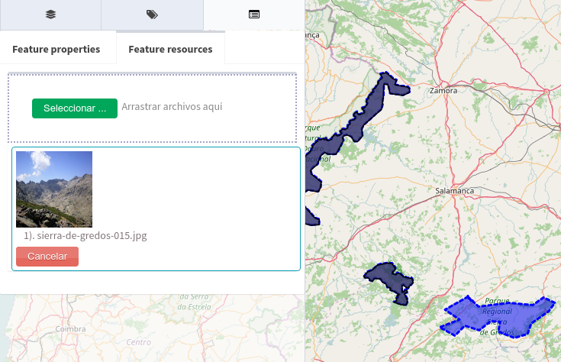Click the red Cancelar button
Viewport: 561px width, 362px height.
pyautogui.click(x=47, y=257)
